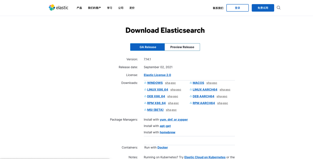Open Elastic Cloud on Kubernetes link
313x159 pixels.
(205, 157)
